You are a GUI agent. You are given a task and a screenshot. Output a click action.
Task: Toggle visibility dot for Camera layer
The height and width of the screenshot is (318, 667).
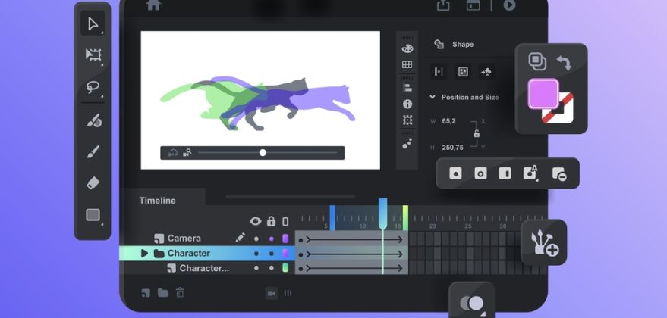coord(256,238)
